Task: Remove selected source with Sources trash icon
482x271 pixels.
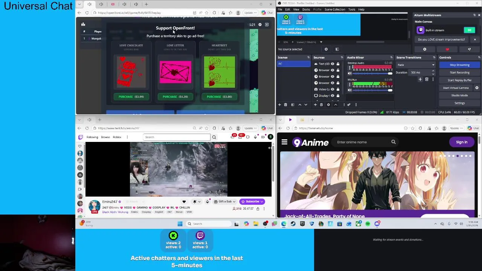Action: point(321,105)
